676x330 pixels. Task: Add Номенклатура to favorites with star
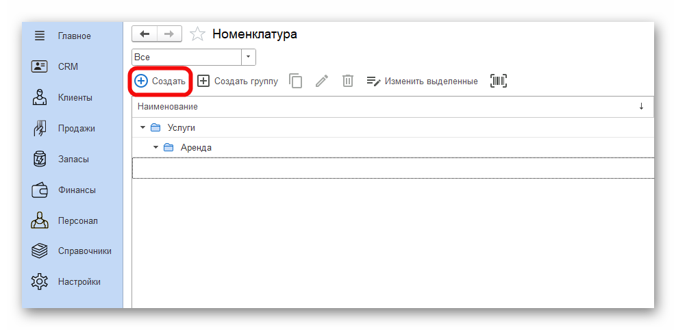tap(197, 34)
